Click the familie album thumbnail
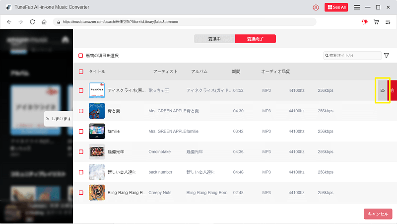The height and width of the screenshot is (224, 397). (x=97, y=131)
